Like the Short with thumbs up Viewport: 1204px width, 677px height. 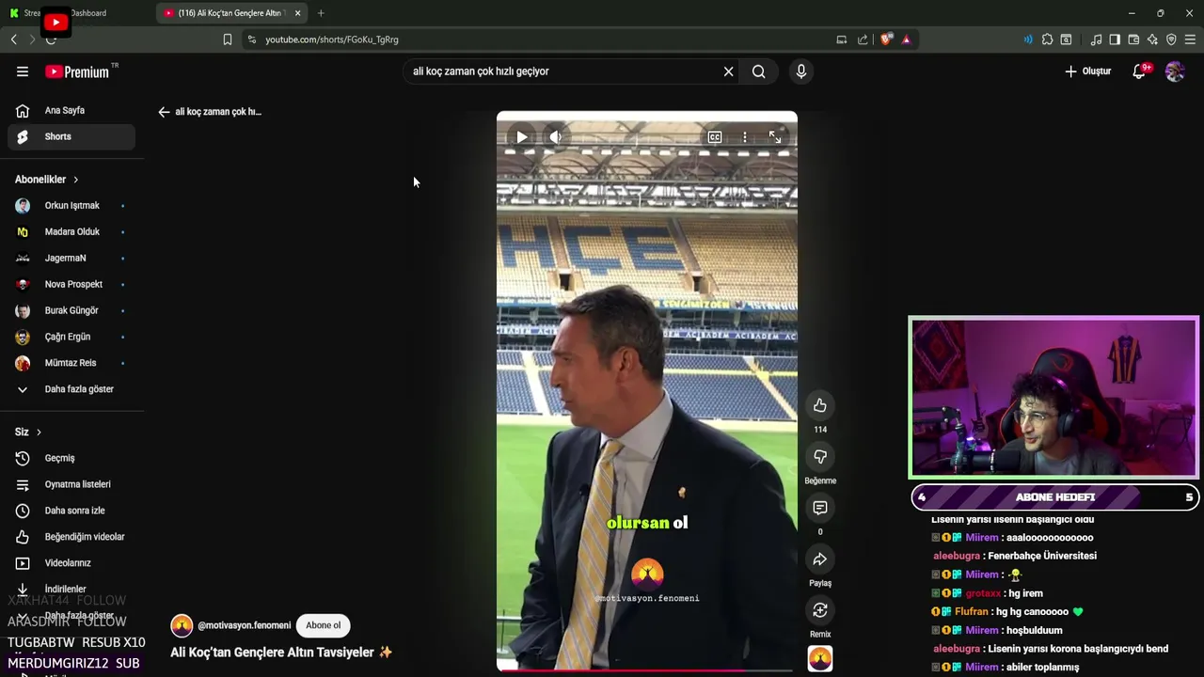(x=820, y=405)
